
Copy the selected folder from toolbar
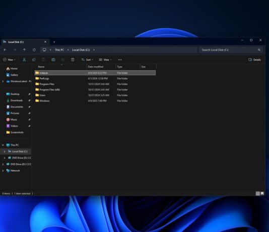click(x=34, y=60)
